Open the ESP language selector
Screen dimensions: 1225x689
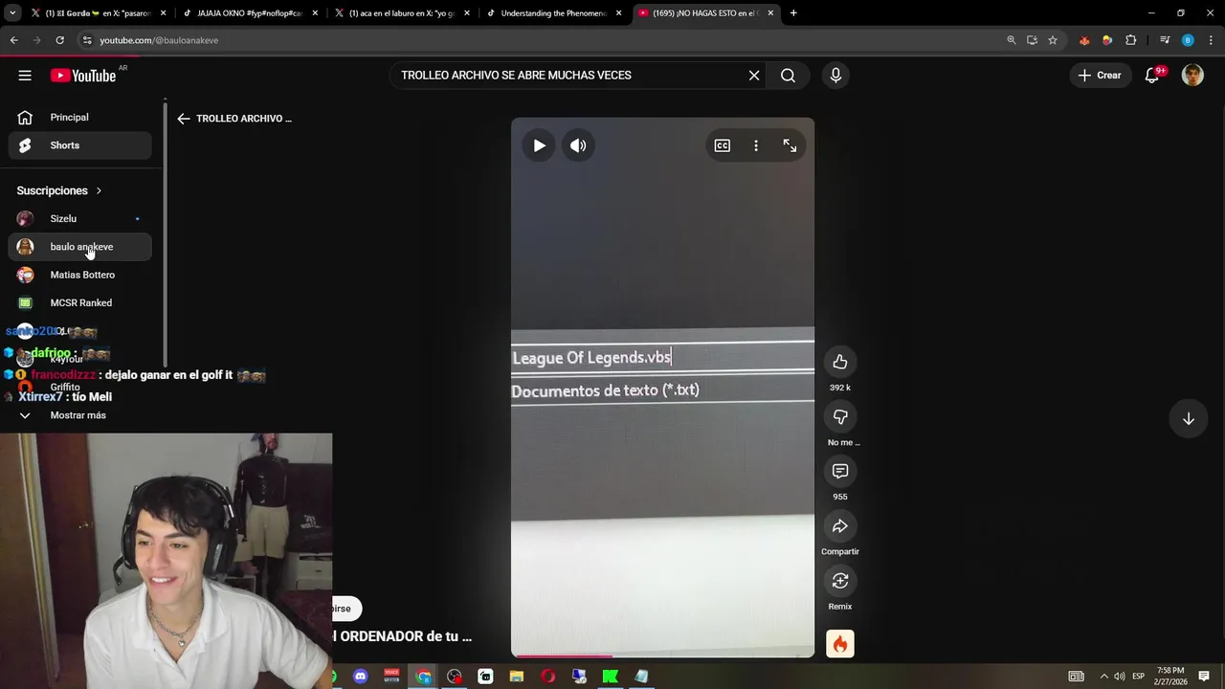(x=1139, y=677)
